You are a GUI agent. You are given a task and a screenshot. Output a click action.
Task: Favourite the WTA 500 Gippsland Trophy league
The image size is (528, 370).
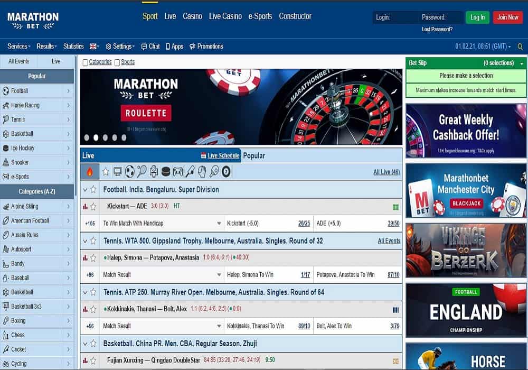coord(93,241)
